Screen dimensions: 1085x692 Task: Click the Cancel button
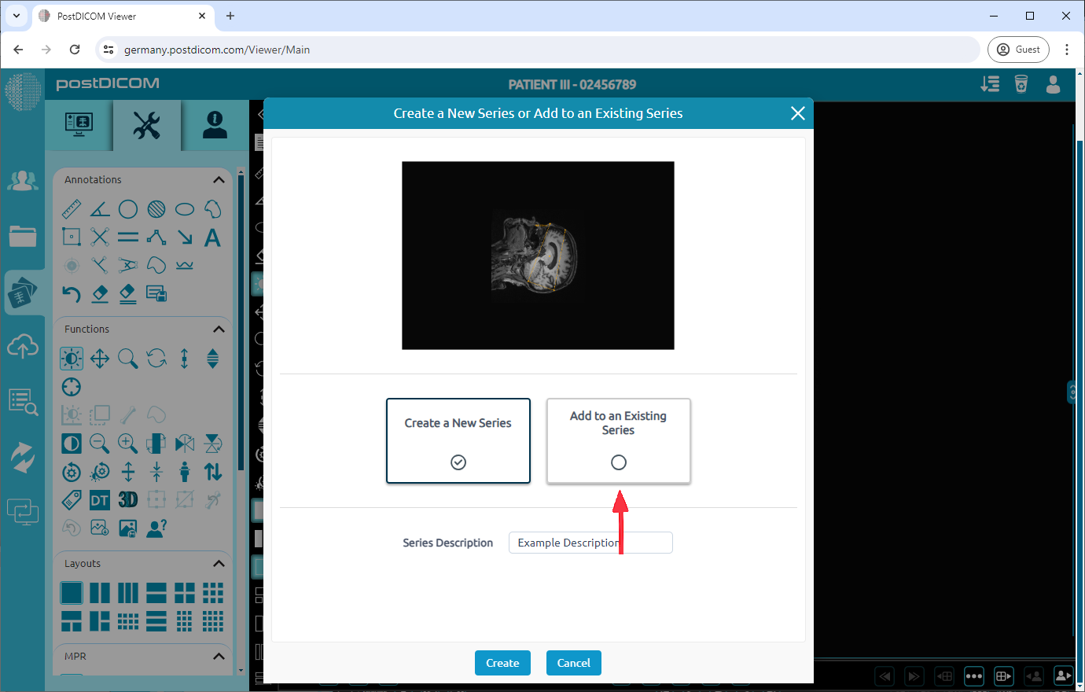(x=574, y=663)
